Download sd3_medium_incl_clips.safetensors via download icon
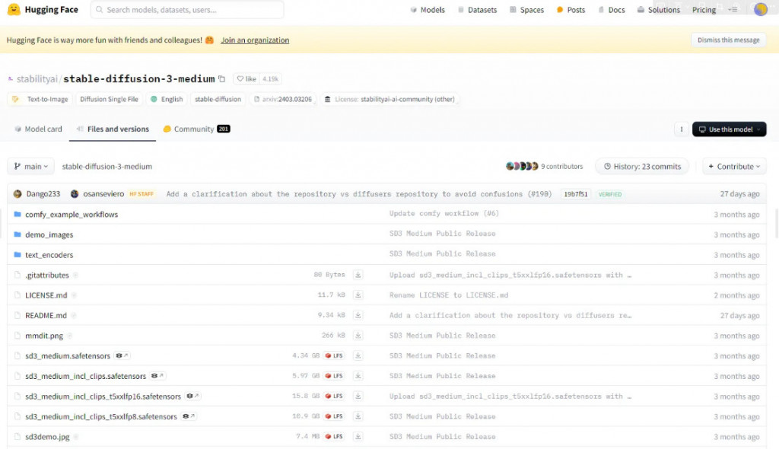 (x=358, y=376)
